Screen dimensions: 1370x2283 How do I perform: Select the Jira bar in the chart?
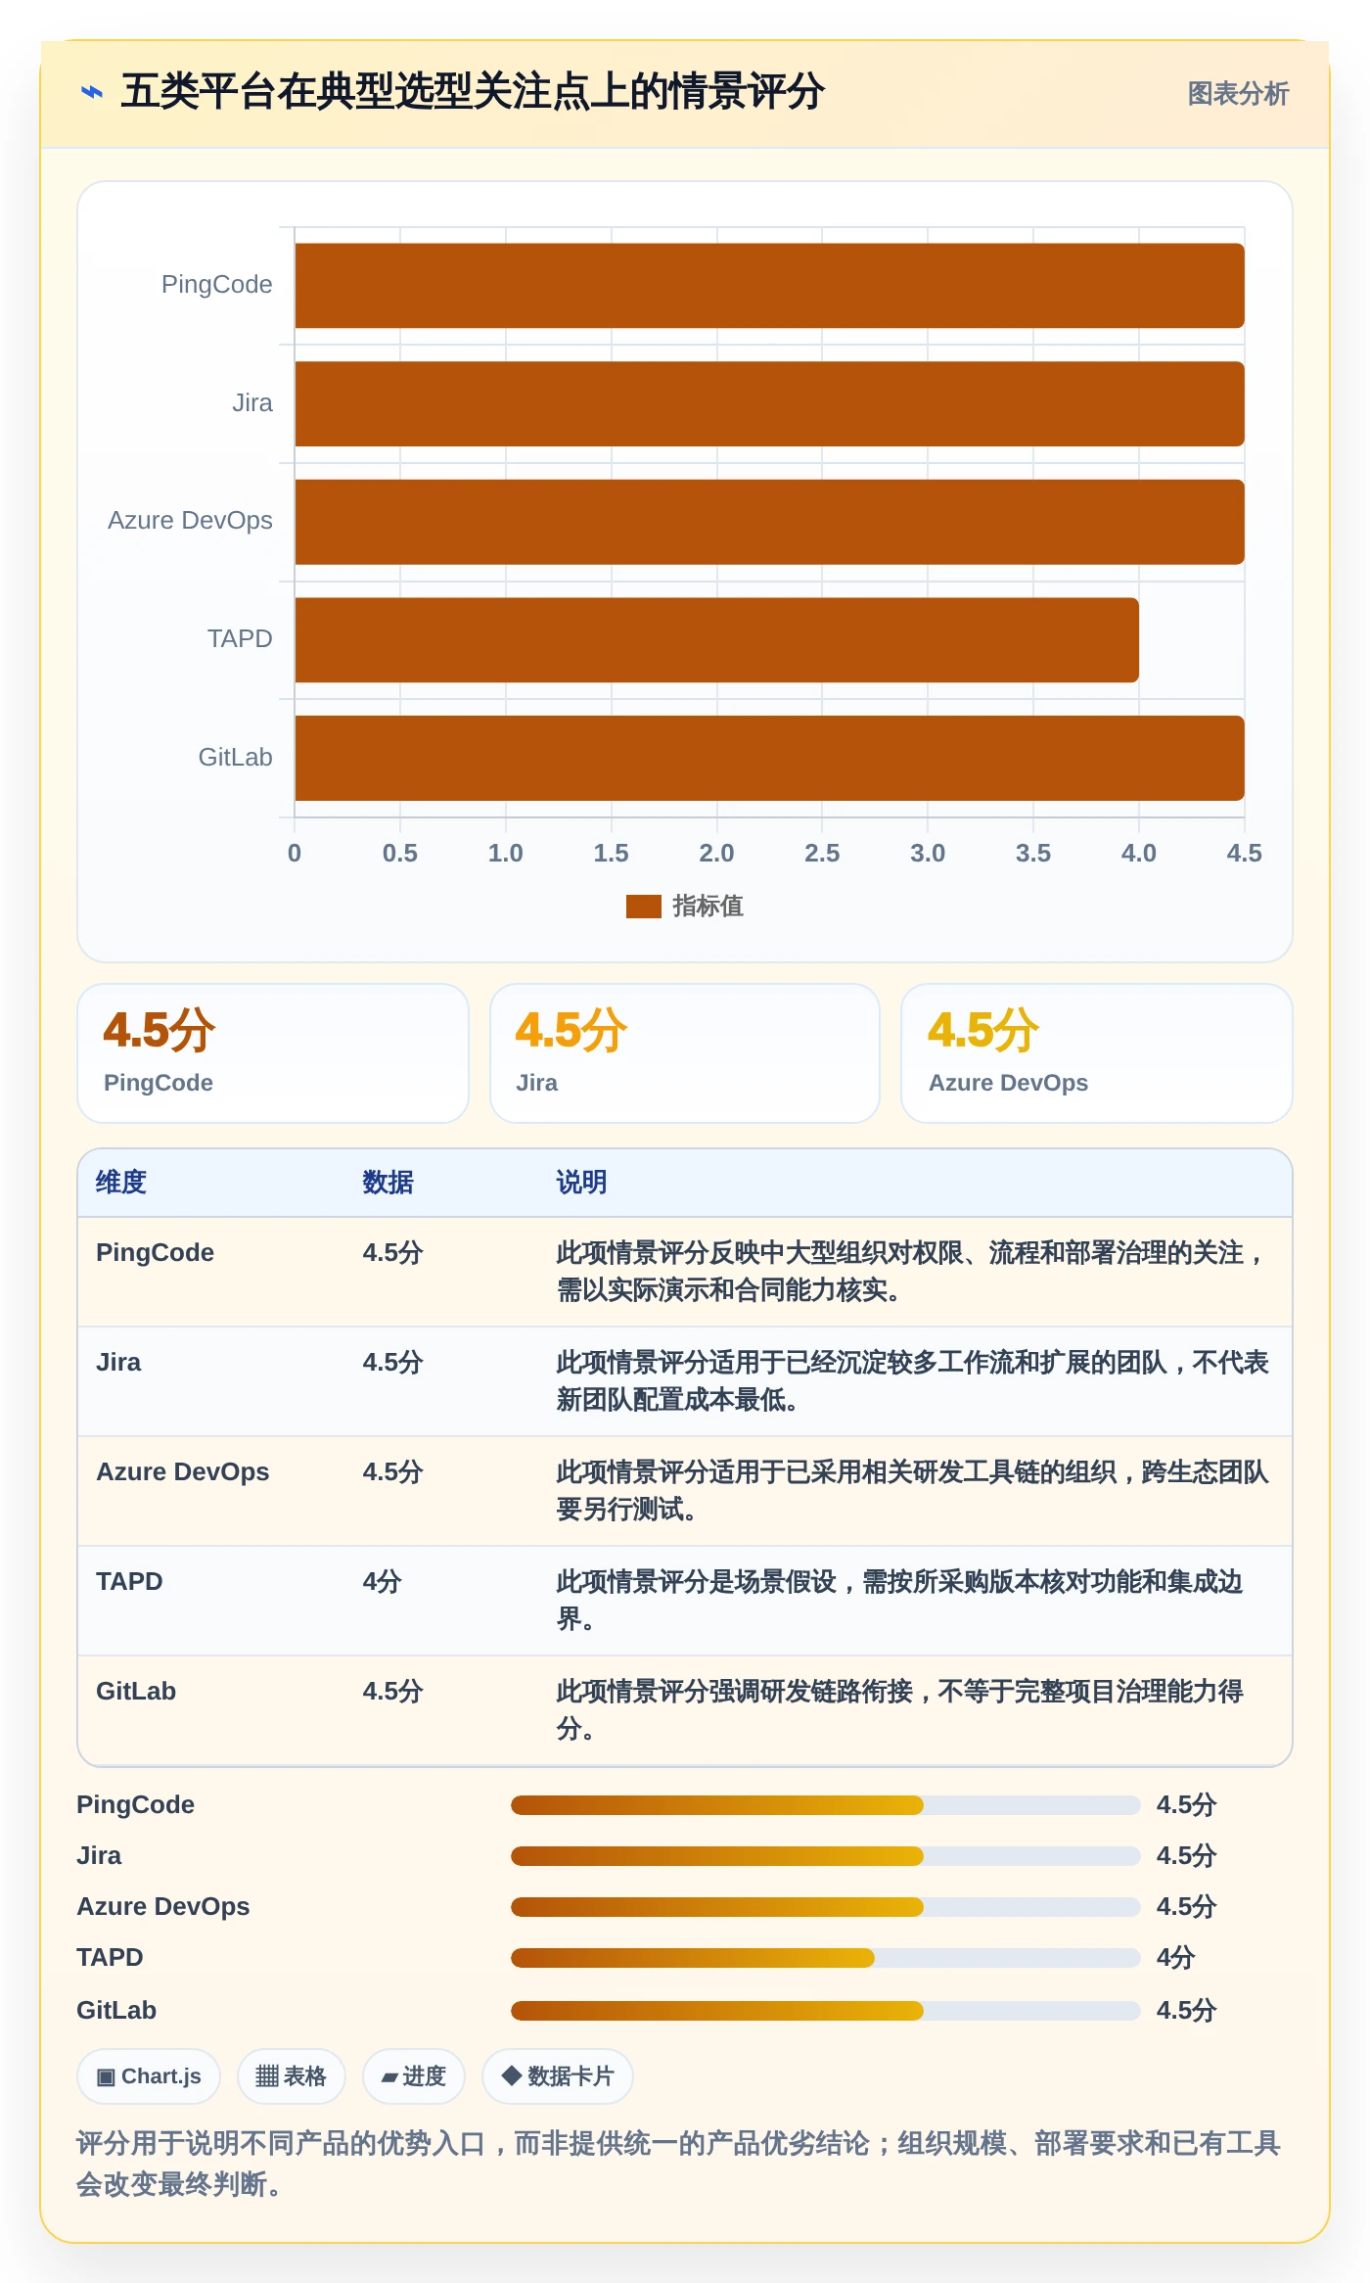pyautogui.click(x=769, y=403)
